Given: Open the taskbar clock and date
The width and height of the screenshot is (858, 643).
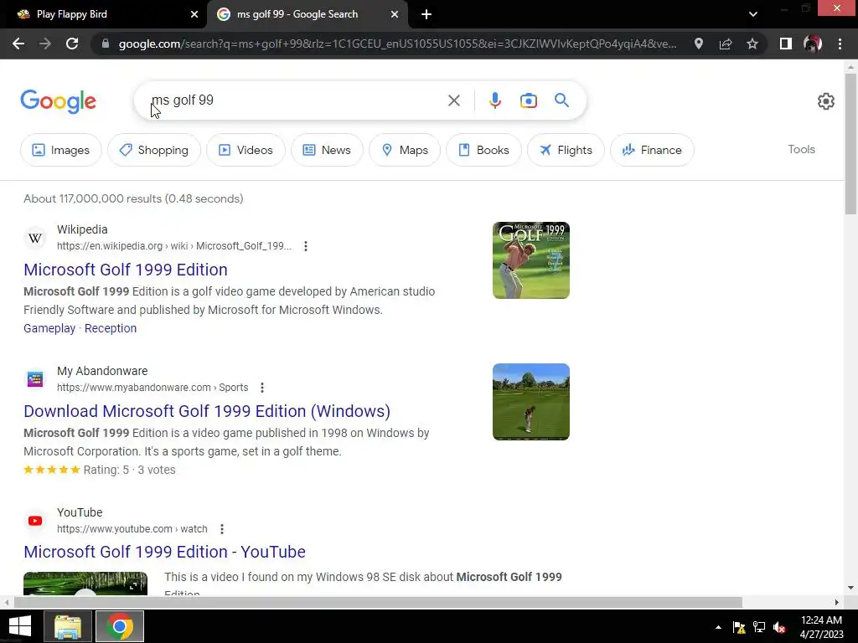Looking at the screenshot, I should [x=821, y=627].
